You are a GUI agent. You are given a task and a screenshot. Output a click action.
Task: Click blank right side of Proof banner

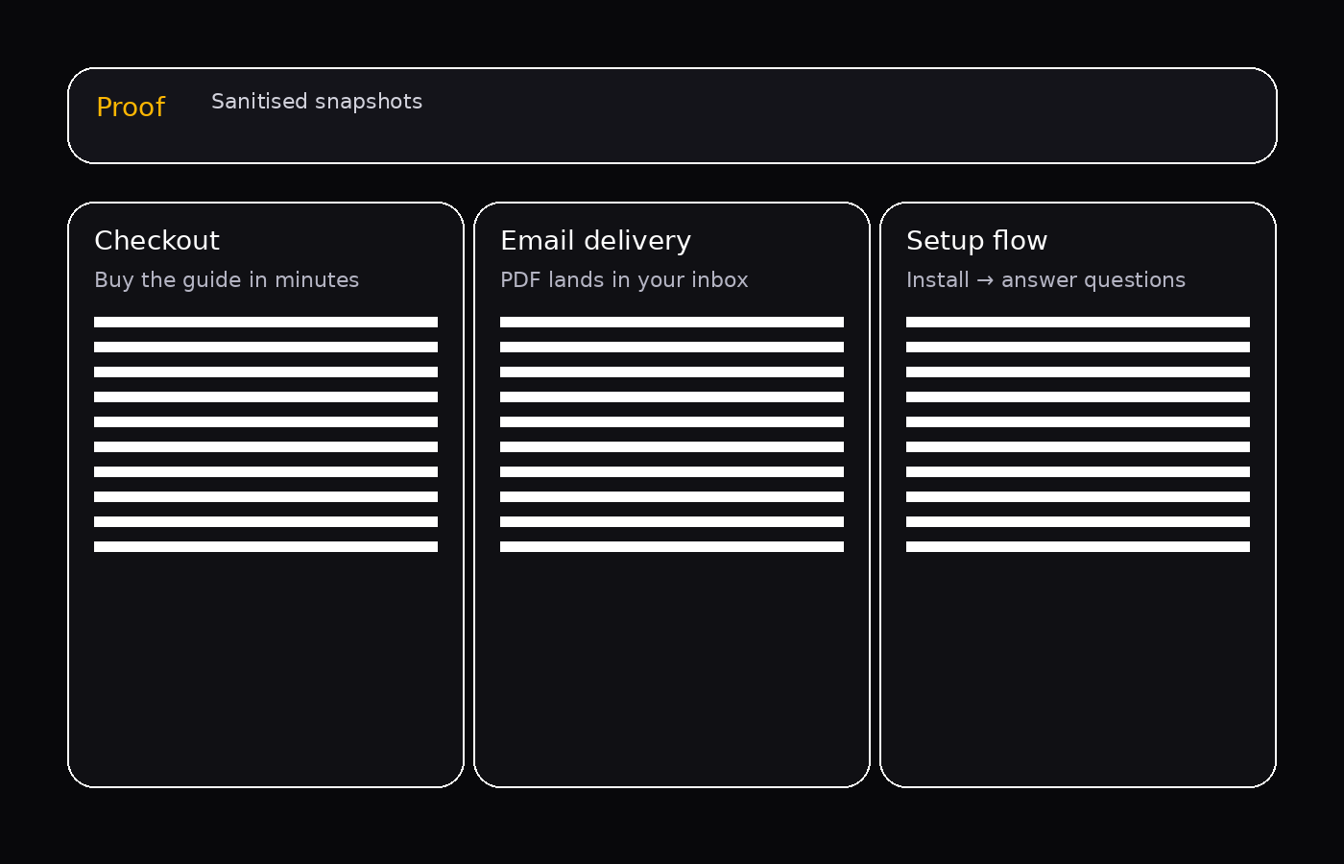(x=864, y=115)
